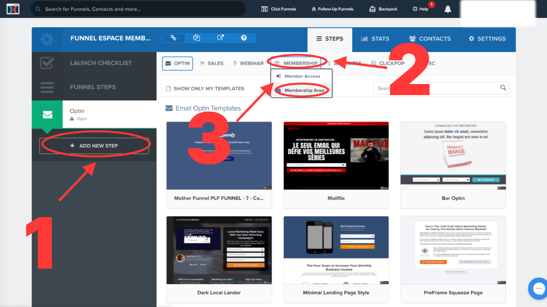Open the Backpack menu
The height and width of the screenshot is (307, 547).
(383, 9)
